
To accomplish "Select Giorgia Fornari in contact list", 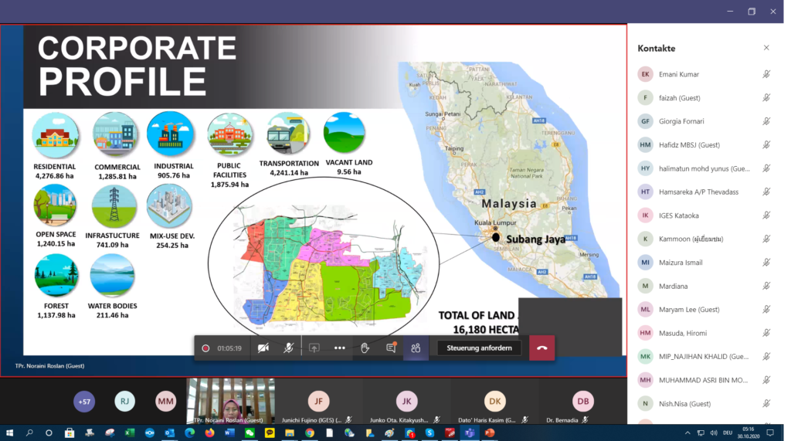I will point(681,121).
